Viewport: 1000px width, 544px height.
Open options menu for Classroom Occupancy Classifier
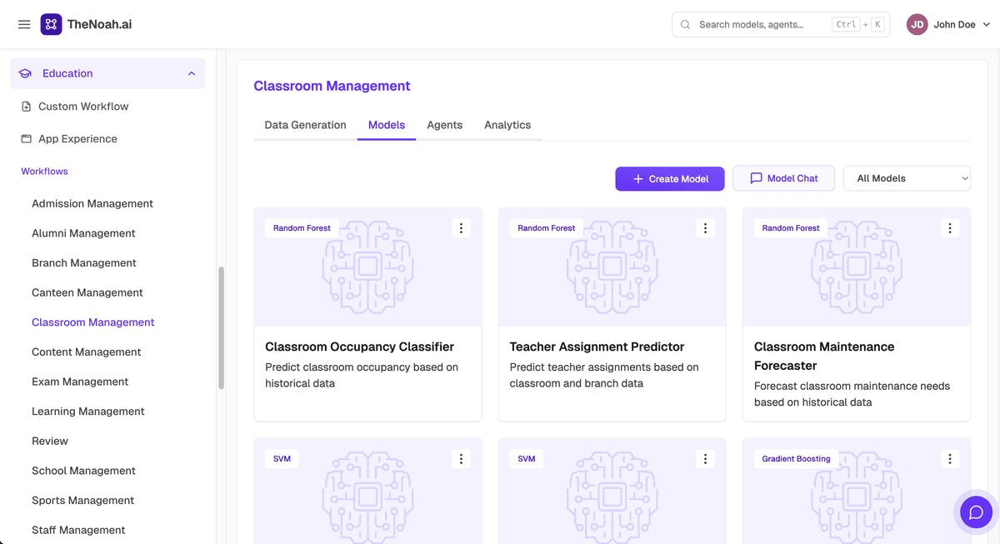(461, 228)
